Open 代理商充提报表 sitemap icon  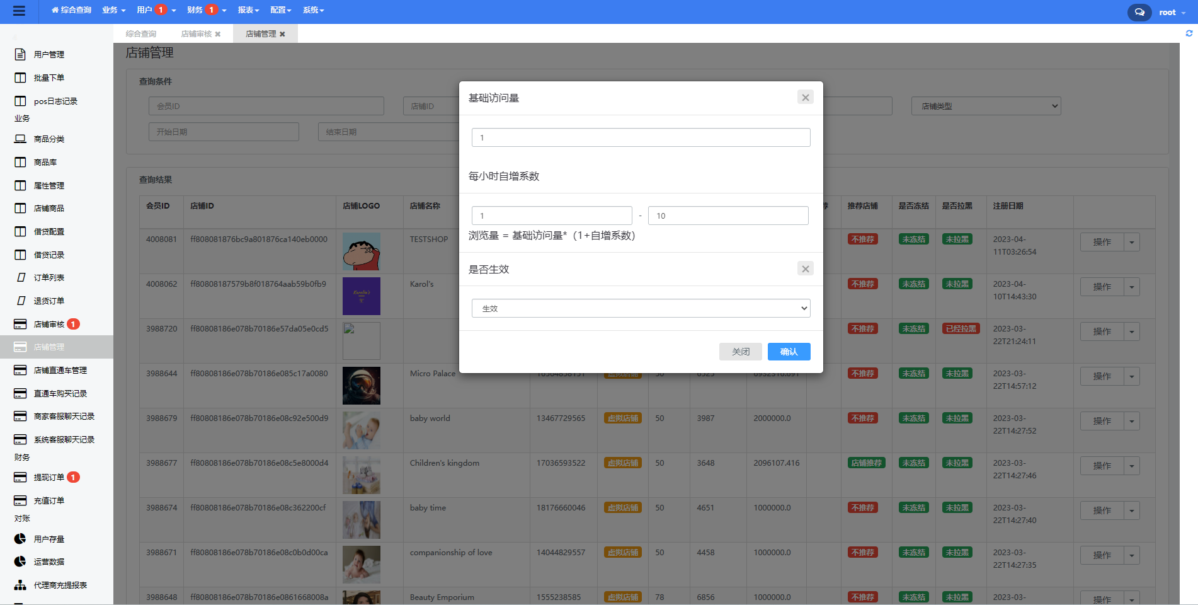click(x=20, y=585)
